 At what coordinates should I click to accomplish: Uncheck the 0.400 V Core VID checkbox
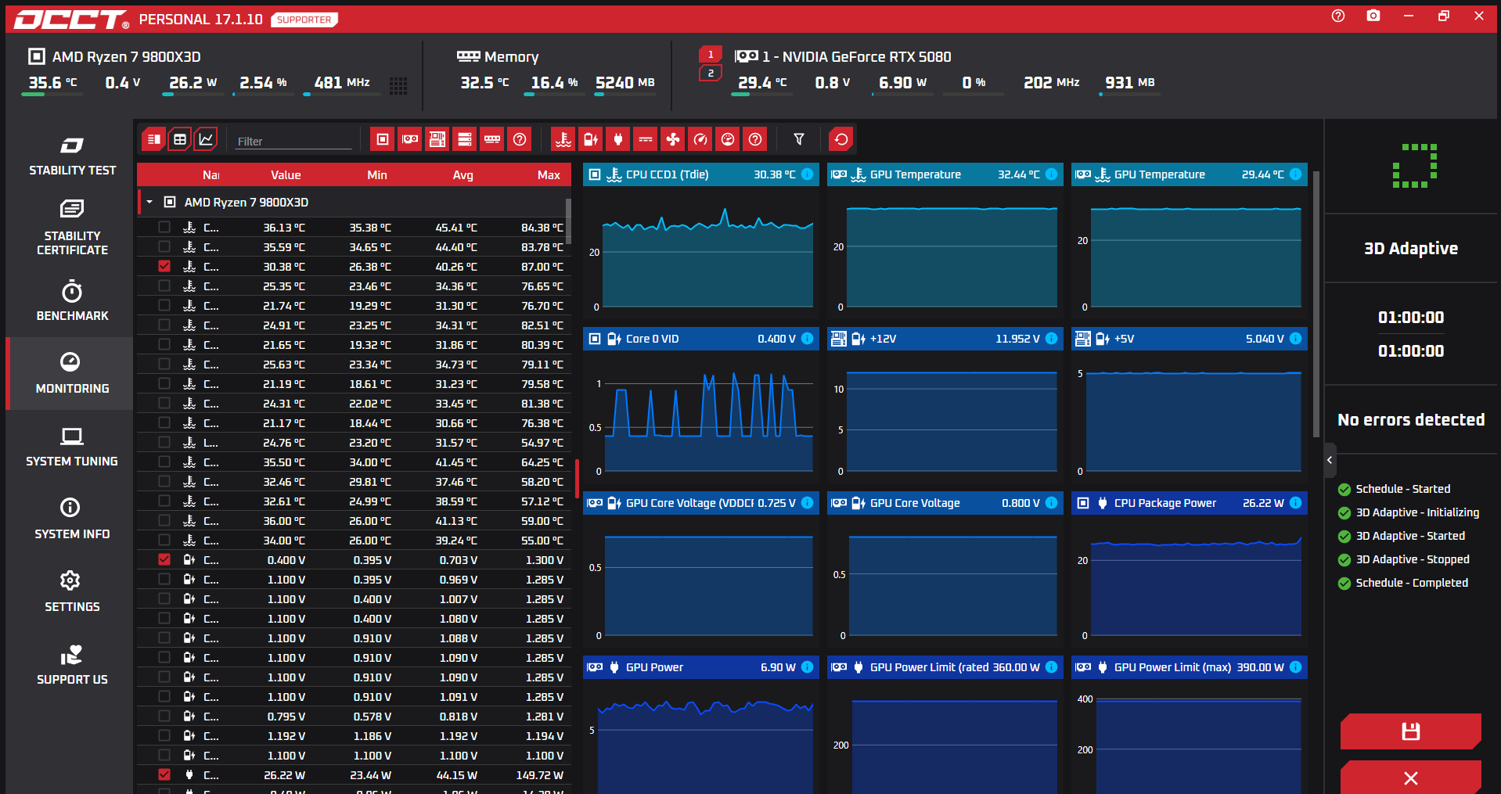tap(164, 559)
